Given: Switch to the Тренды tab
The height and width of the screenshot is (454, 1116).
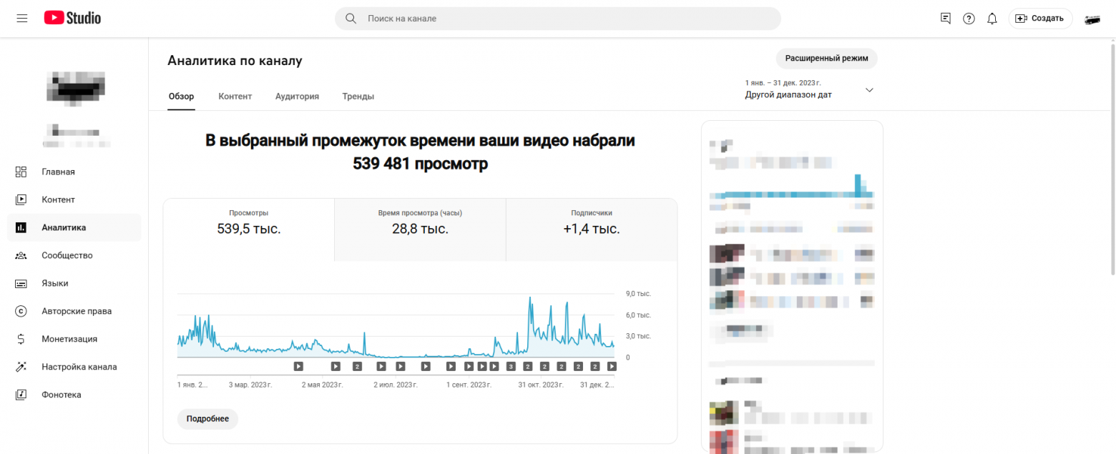Looking at the screenshot, I should [358, 97].
